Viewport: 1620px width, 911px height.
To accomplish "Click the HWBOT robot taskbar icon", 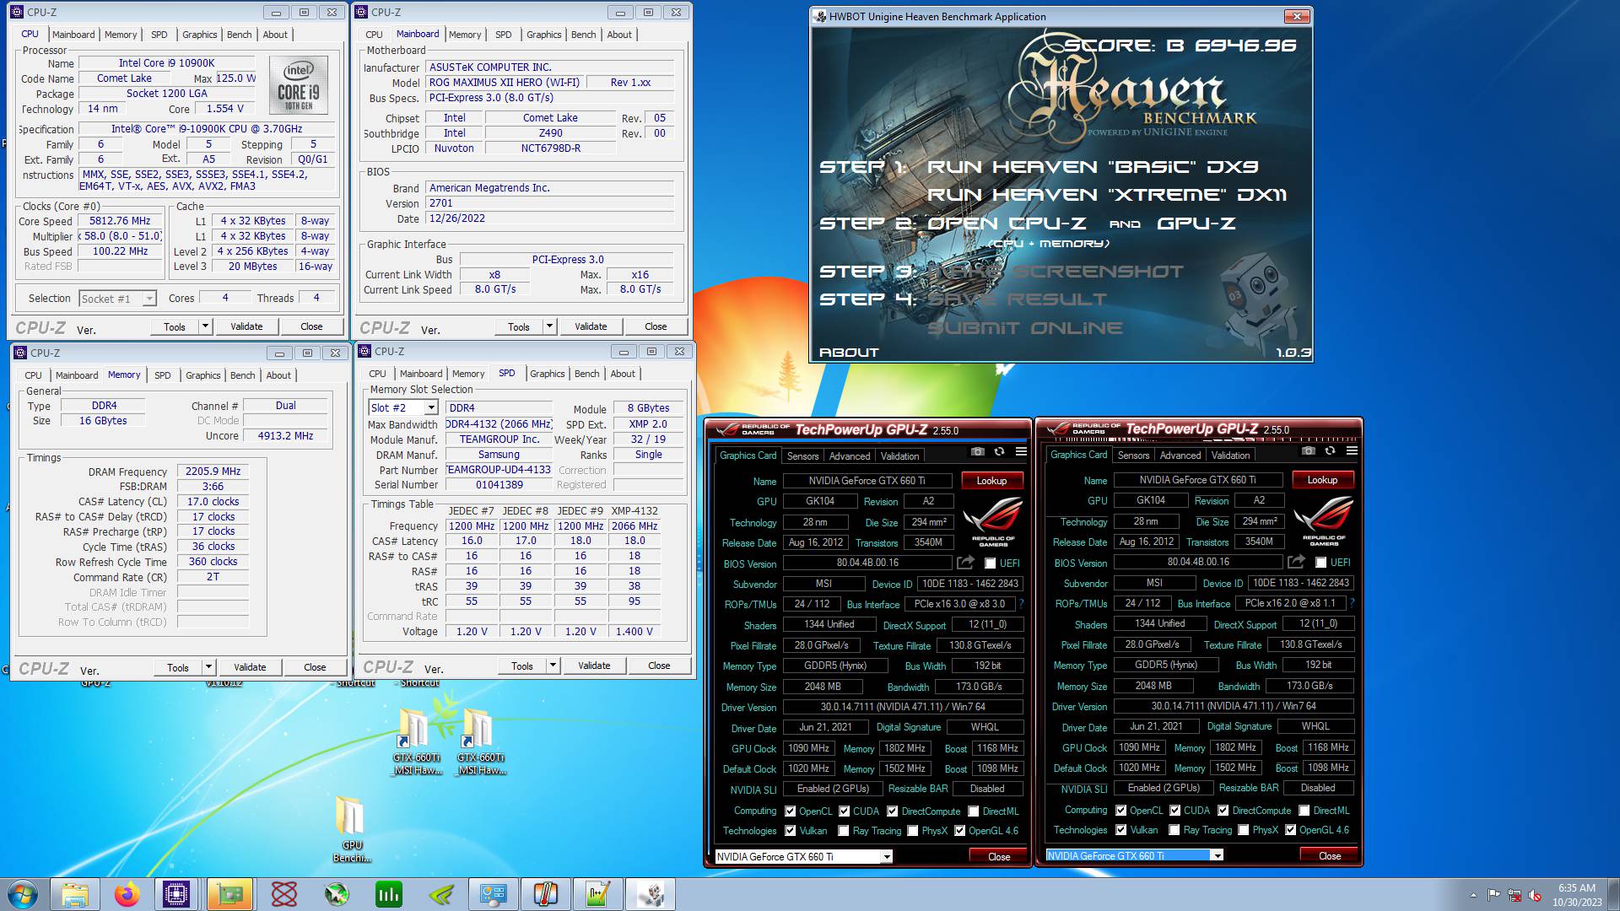I will [651, 894].
